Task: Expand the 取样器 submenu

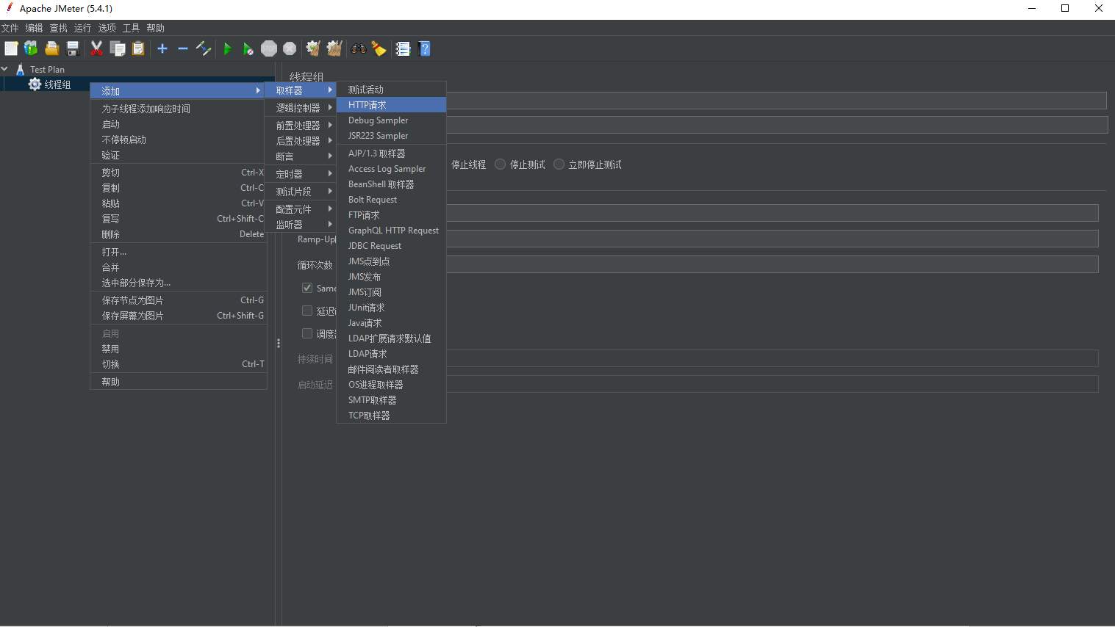Action: [301, 90]
